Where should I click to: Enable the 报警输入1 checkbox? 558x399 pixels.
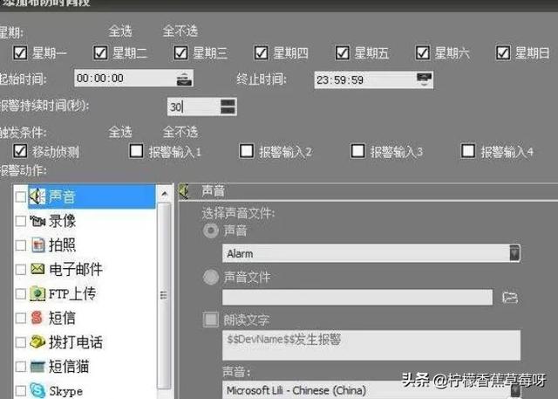(x=136, y=151)
